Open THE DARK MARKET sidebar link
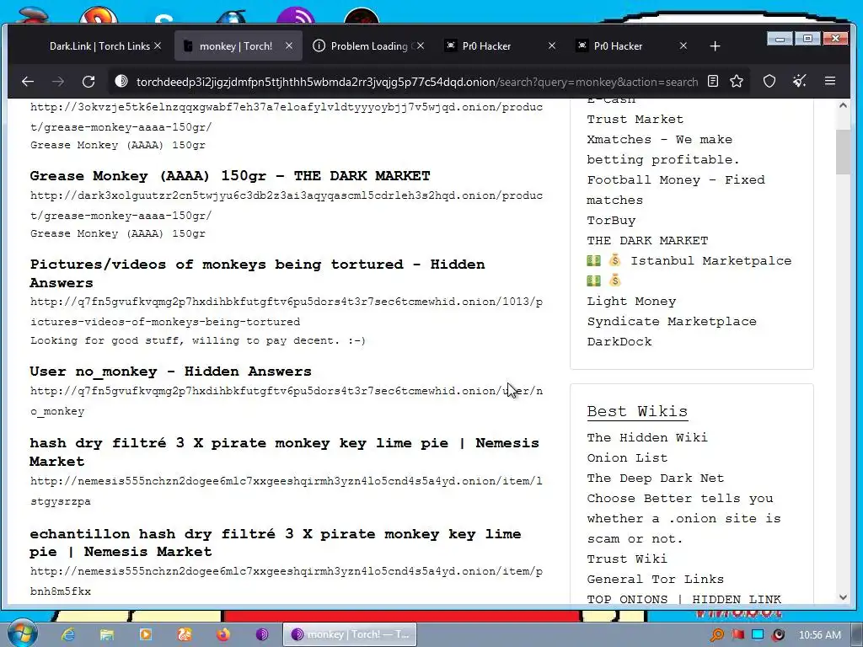 (647, 240)
